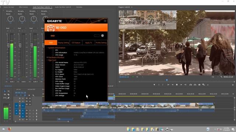The image size is (236, 132).
Task: Check the GPU Clock option
Action: 53,77
